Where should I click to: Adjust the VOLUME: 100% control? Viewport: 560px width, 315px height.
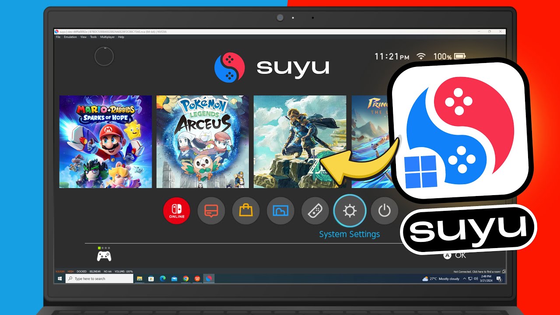123,271
